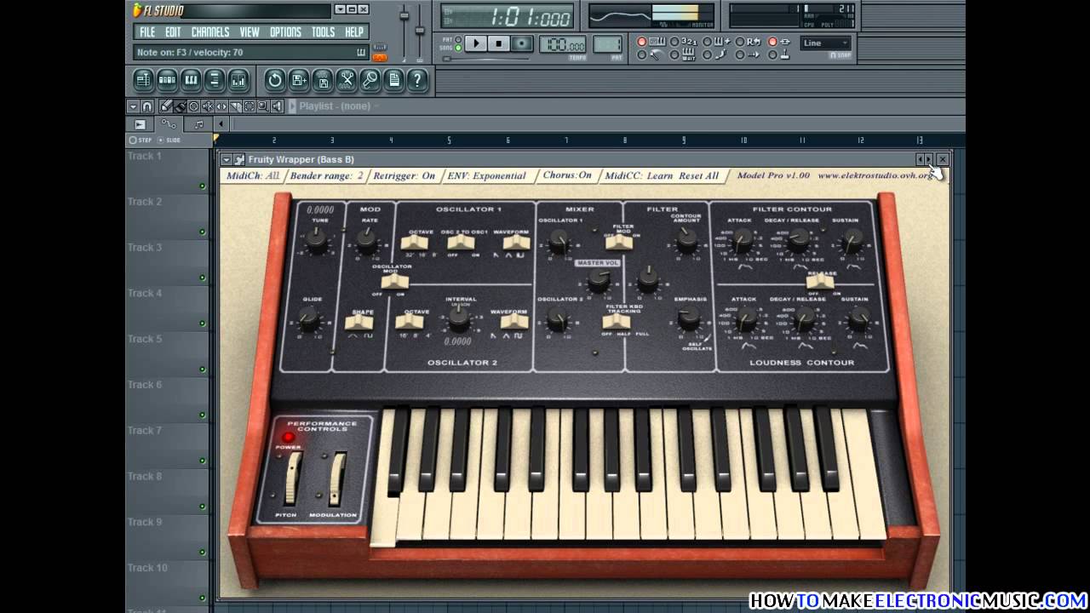The image size is (1090, 613).
Task: Select the mute tool in Playlist toolbar
Action: pos(208,106)
